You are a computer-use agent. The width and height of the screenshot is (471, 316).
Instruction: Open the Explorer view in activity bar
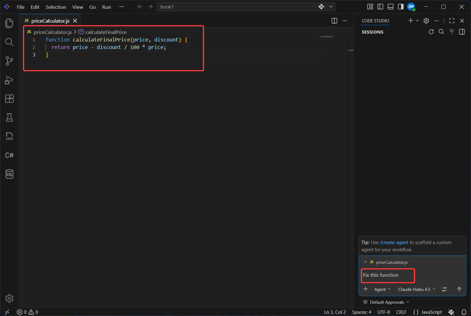(x=9, y=23)
